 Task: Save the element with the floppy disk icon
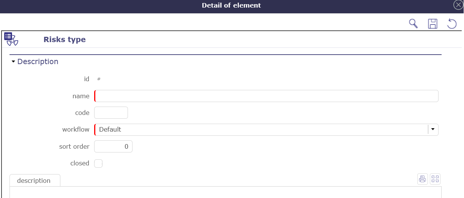click(x=432, y=24)
